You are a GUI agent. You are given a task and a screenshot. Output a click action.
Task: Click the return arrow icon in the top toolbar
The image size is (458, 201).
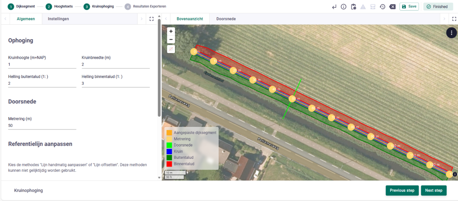pyautogui.click(x=334, y=7)
